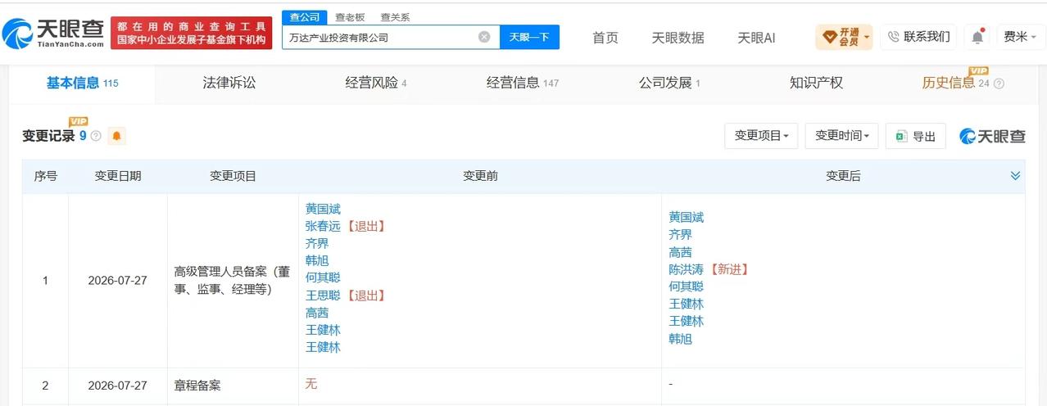Open 王思聪 link in 变更前 column
1047x406 pixels.
click(323, 295)
